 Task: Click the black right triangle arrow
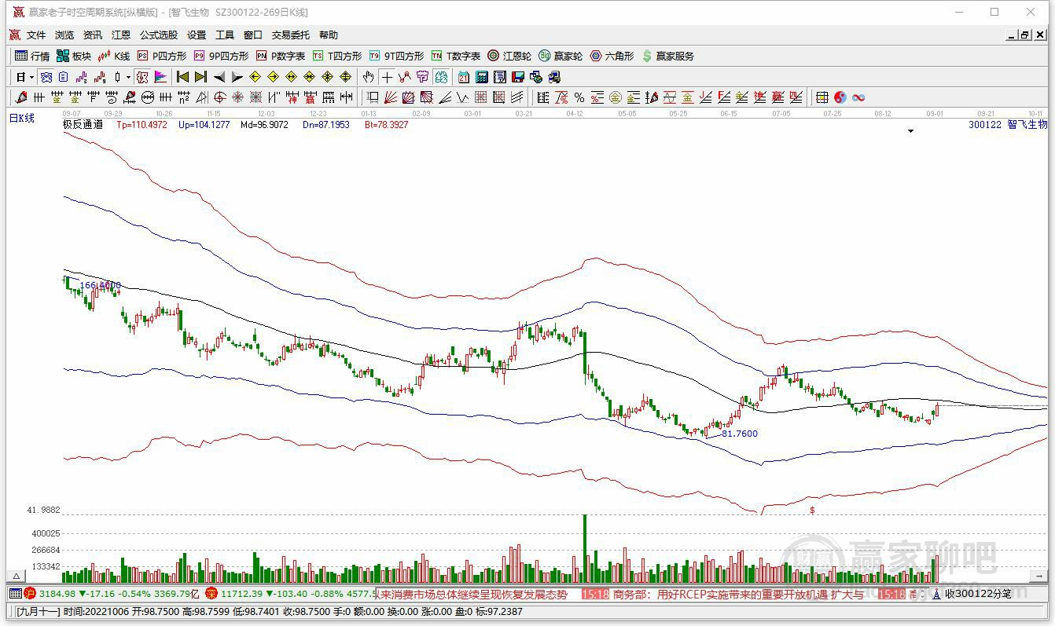237,77
